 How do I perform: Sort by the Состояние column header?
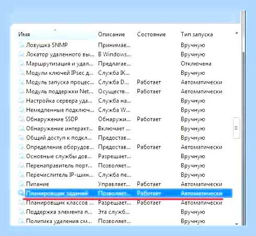[x=151, y=35]
